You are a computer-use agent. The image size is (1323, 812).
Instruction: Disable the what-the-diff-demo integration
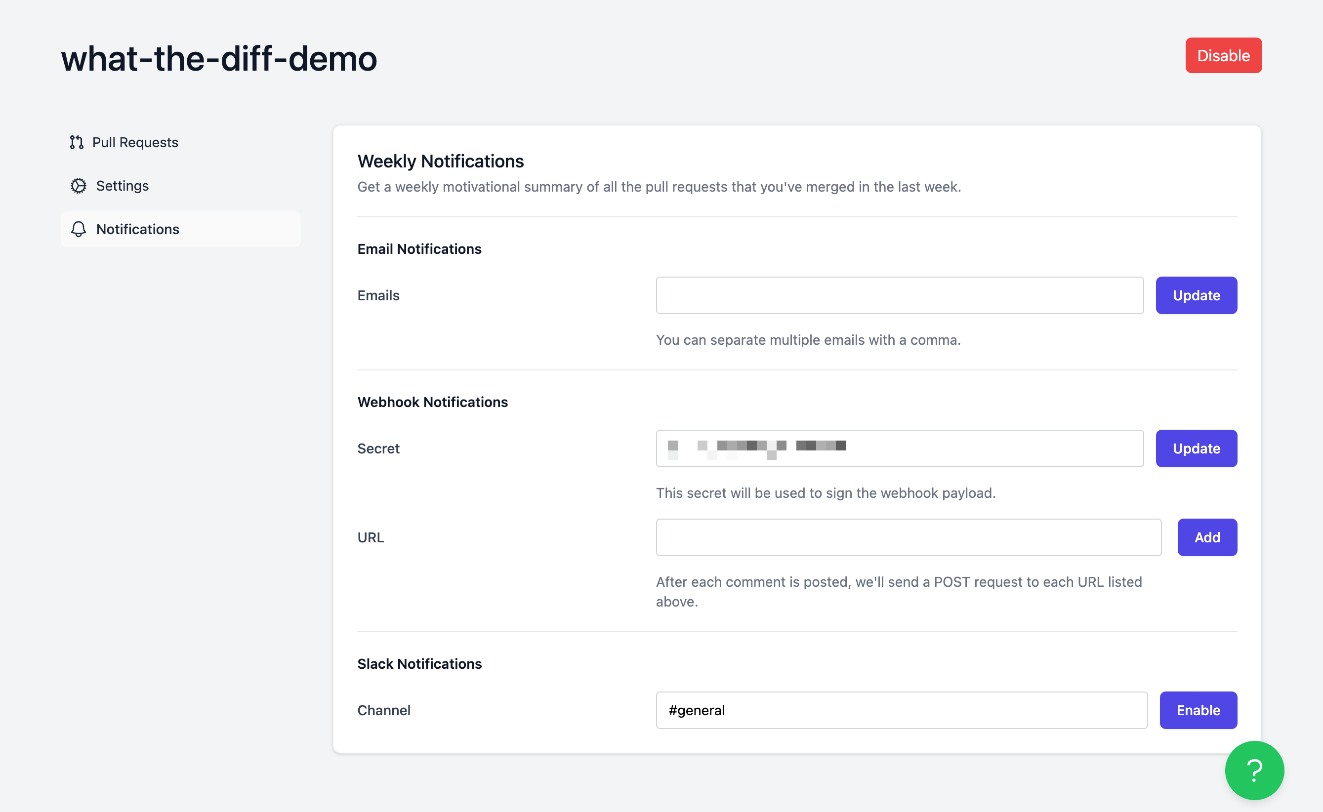tap(1224, 55)
